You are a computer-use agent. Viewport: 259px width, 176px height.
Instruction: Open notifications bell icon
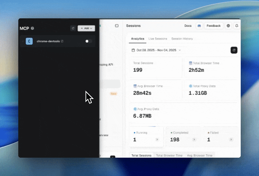pos(237,26)
